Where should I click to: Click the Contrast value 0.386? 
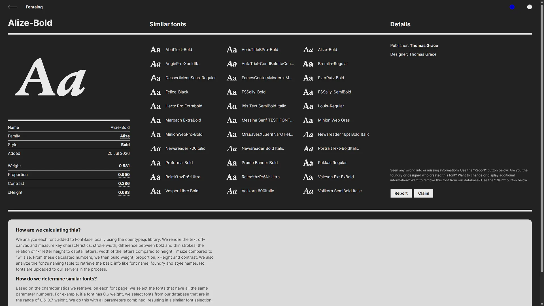point(124,184)
